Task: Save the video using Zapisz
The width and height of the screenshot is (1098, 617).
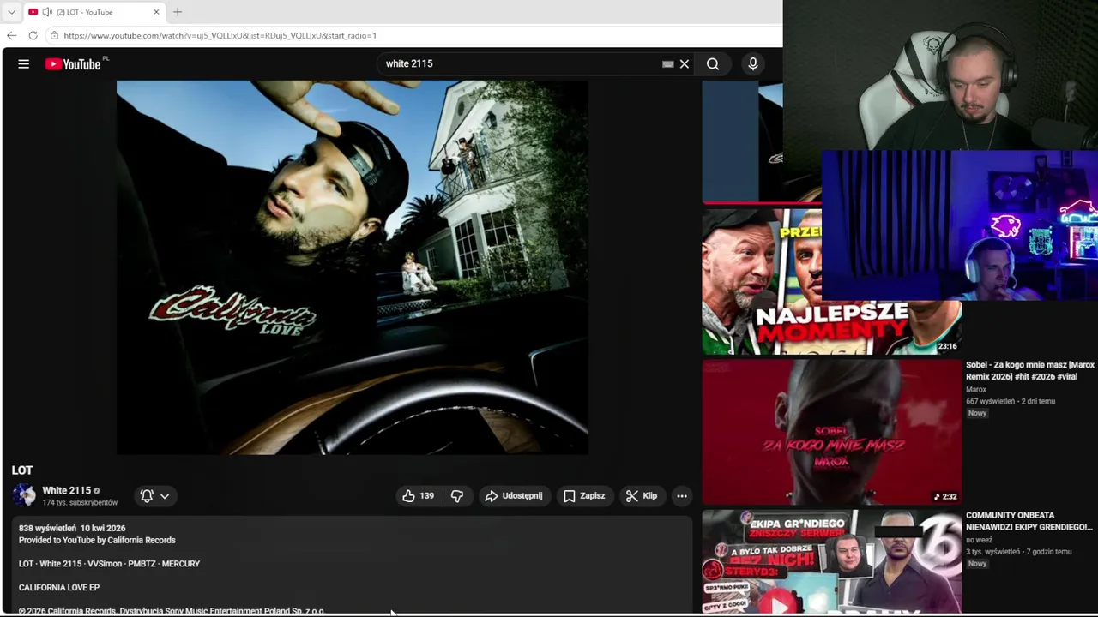Action: pyautogui.click(x=584, y=496)
